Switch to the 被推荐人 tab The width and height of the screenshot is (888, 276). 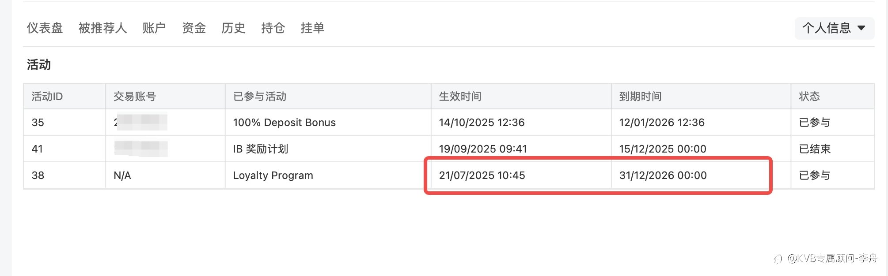point(102,28)
